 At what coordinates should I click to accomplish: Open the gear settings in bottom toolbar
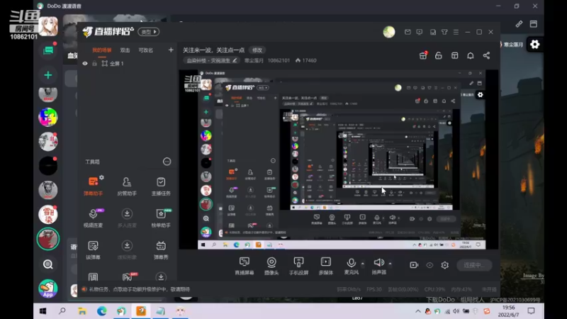tap(445, 265)
